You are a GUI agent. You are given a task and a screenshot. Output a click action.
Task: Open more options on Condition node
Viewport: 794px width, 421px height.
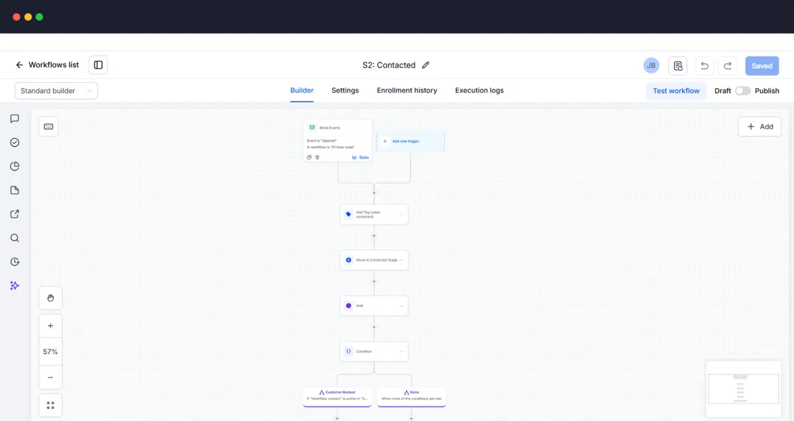[401, 351]
